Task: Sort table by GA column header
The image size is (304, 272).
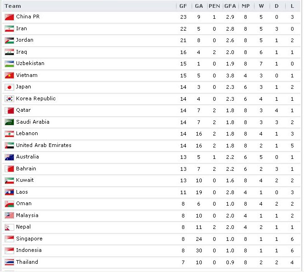Action: [x=199, y=6]
